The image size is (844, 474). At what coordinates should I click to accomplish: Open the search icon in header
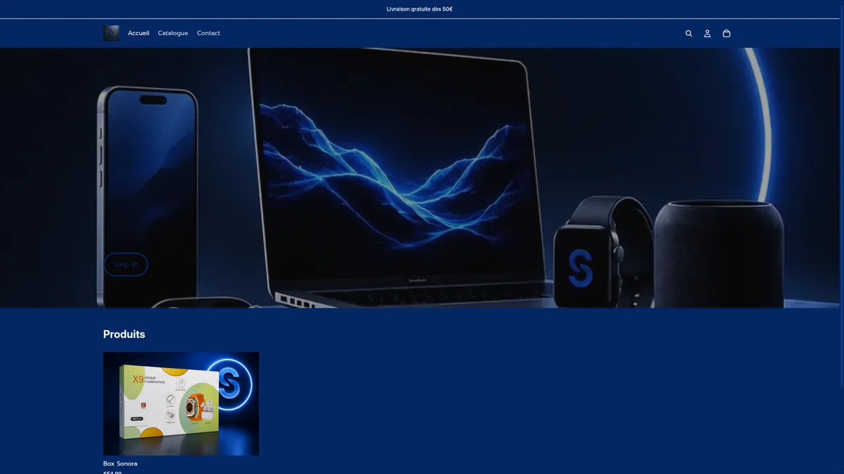pyautogui.click(x=688, y=34)
